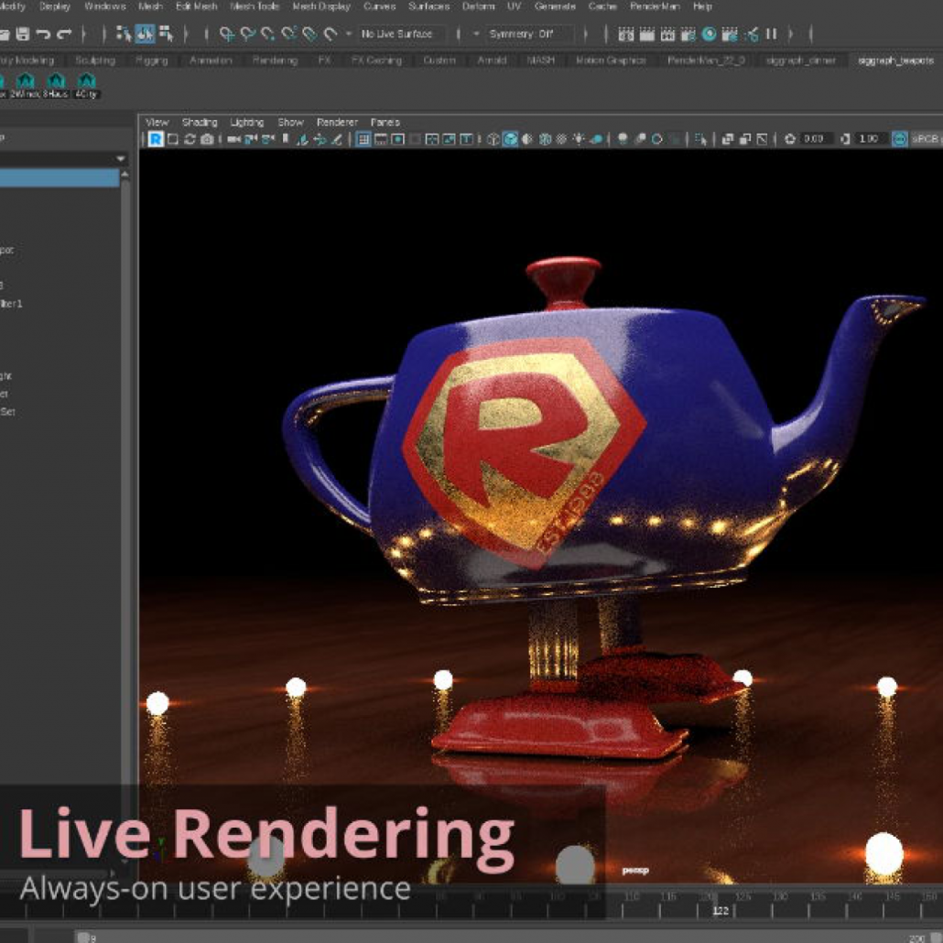943x943 pixels.
Task: Switch to the Sculpting shelf tab
Action: 95,60
